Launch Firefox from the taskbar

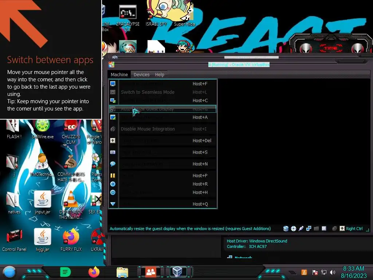coord(94,272)
